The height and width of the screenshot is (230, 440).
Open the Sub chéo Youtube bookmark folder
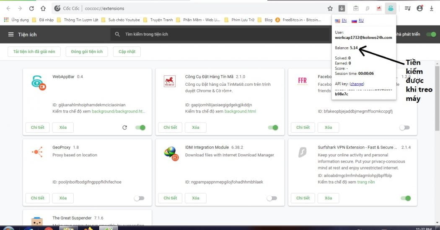121,20
